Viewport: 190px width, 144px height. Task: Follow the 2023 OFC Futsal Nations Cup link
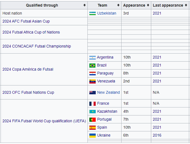(28, 92)
